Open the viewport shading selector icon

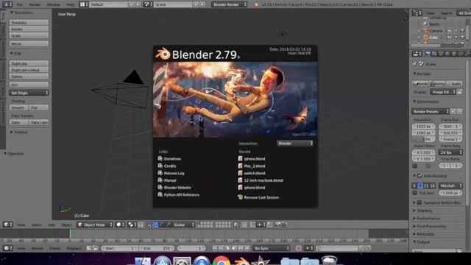pos(120,225)
